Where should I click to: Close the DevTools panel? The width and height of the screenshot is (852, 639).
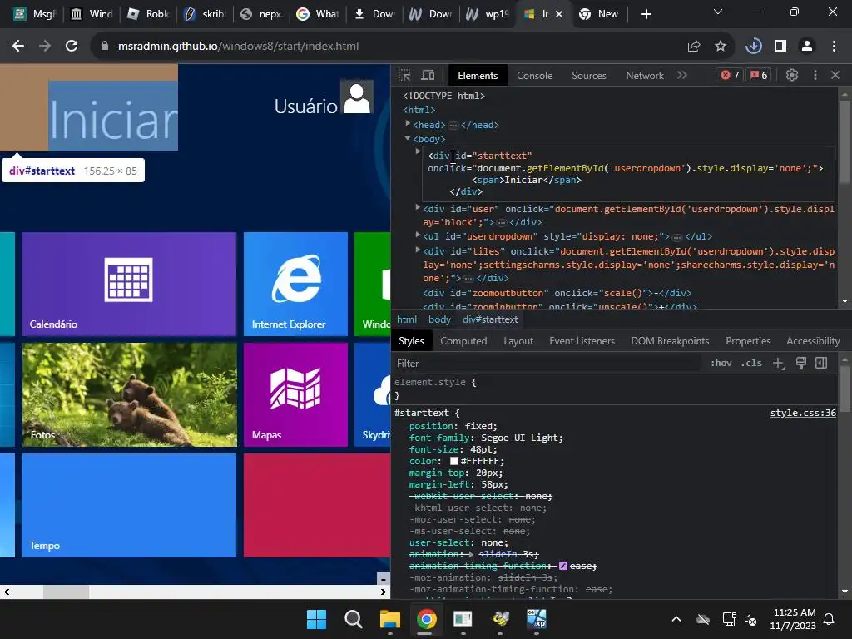click(835, 75)
